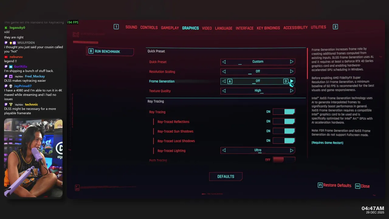Select the Quick Preset Custom value selector
This screenshot has height=219, width=389.
coord(258,62)
